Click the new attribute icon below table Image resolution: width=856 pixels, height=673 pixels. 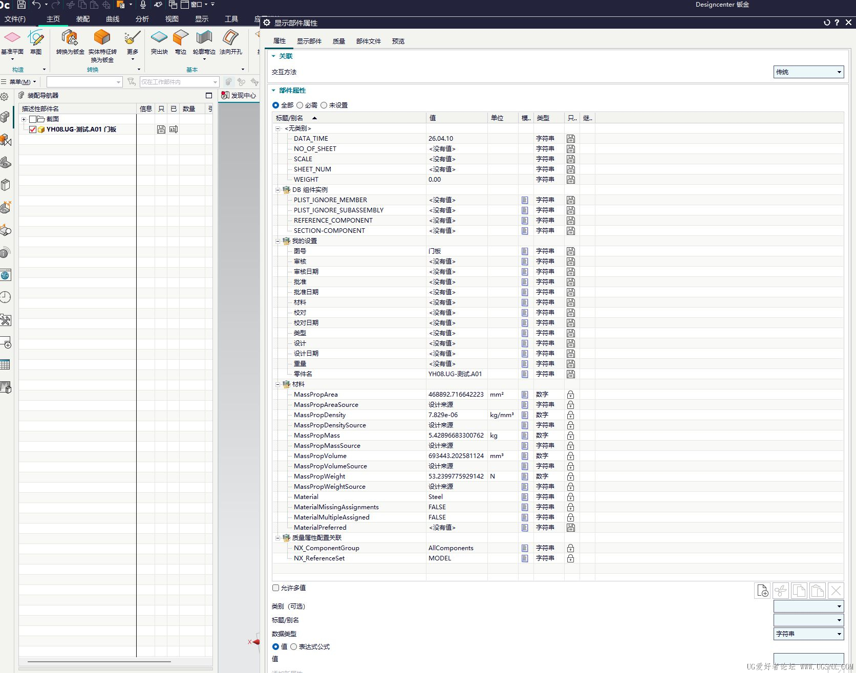[762, 591]
